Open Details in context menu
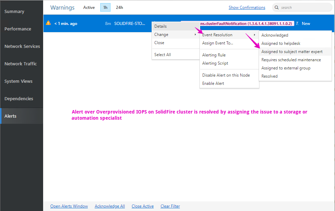Image resolution: width=335 pixels, height=211 pixels. [176, 26]
